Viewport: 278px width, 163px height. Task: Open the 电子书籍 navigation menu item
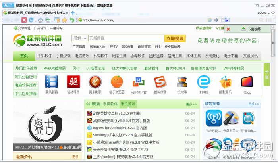point(231,56)
